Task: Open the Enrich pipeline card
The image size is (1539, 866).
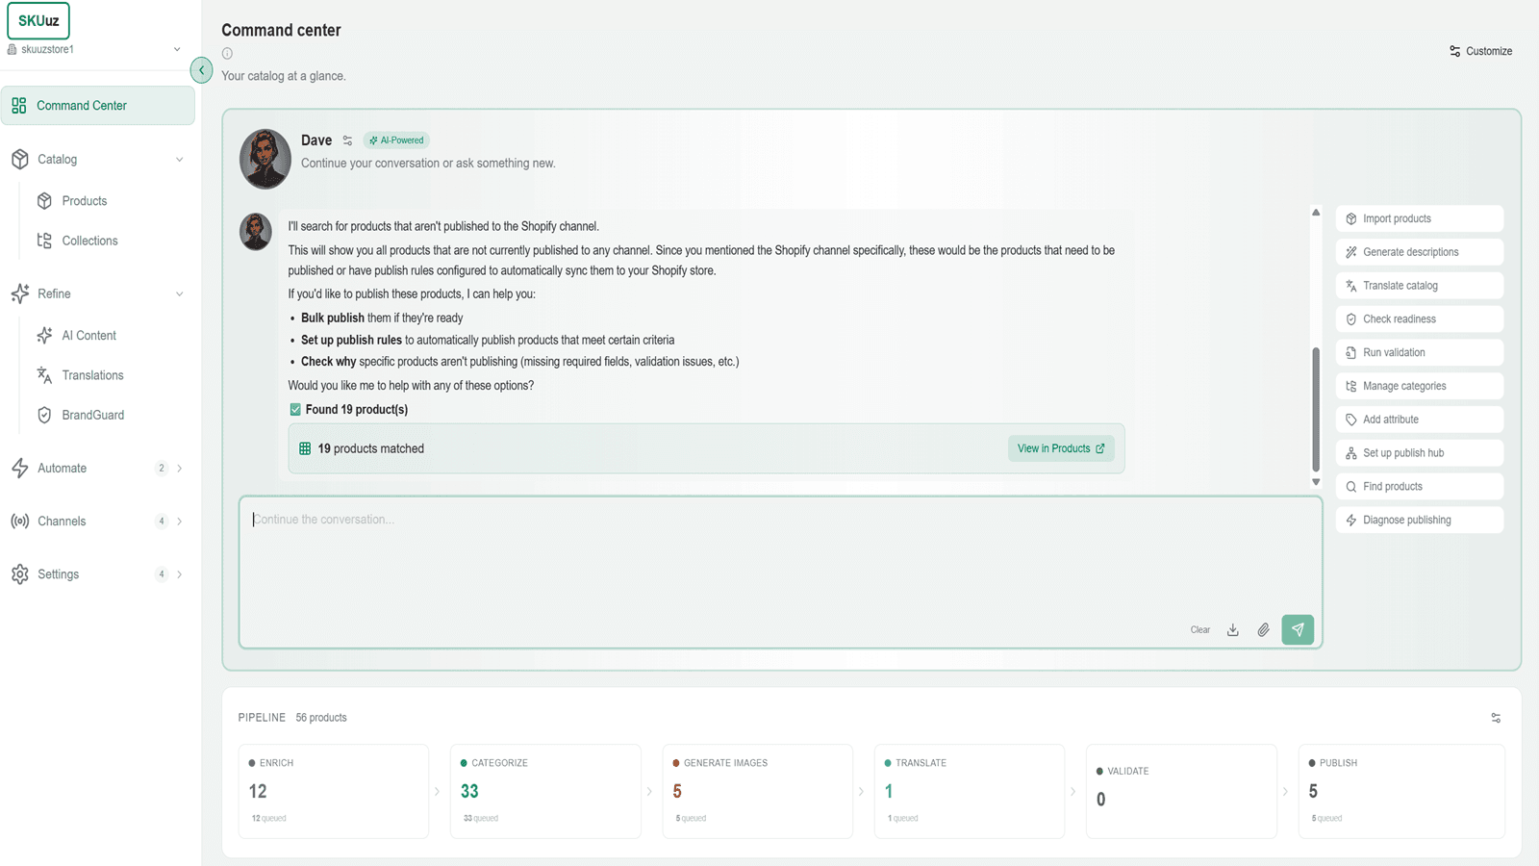Action: click(x=334, y=791)
